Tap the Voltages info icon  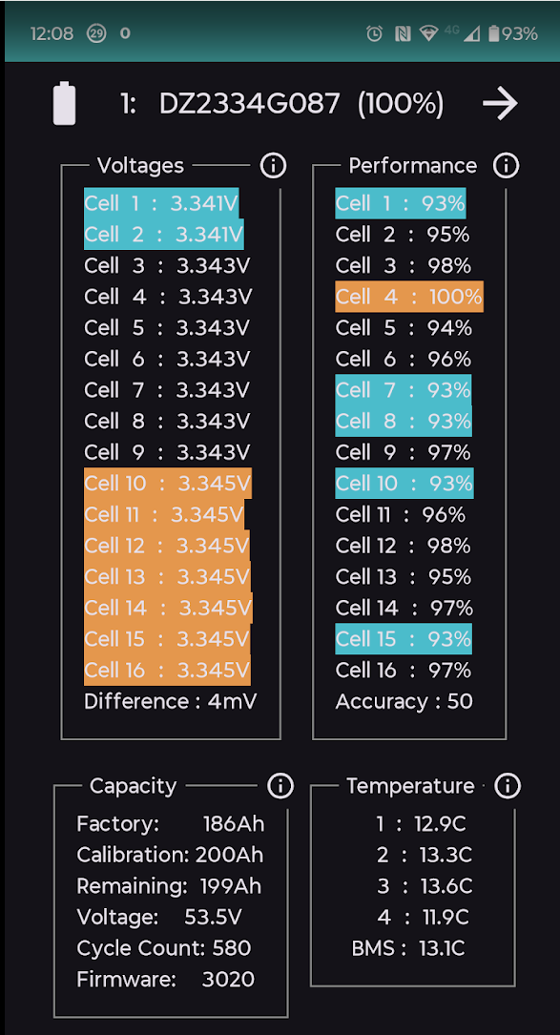(273, 166)
